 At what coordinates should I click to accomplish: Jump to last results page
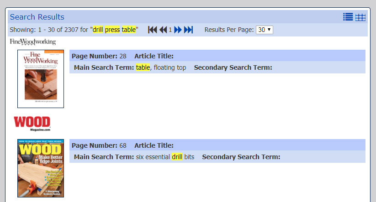189,30
